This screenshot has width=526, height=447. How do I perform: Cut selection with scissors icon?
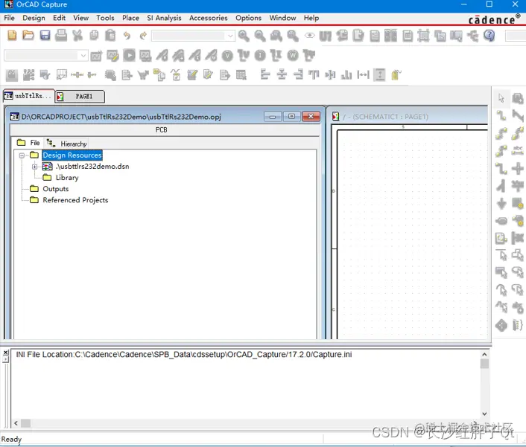(x=77, y=35)
